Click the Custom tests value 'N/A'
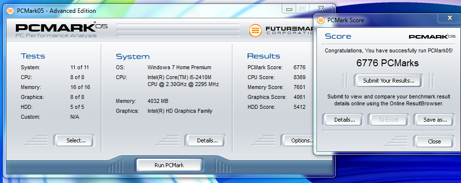The image size is (461, 183). pos(75,117)
